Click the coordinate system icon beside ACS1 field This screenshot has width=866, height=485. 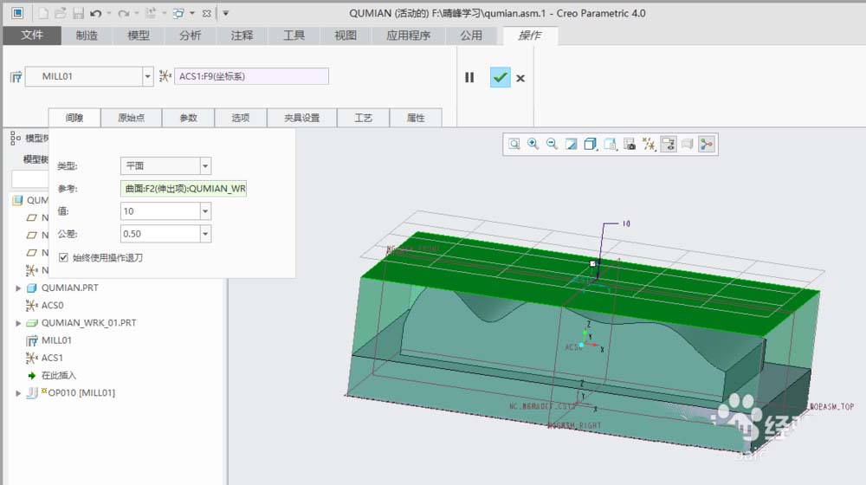point(165,76)
